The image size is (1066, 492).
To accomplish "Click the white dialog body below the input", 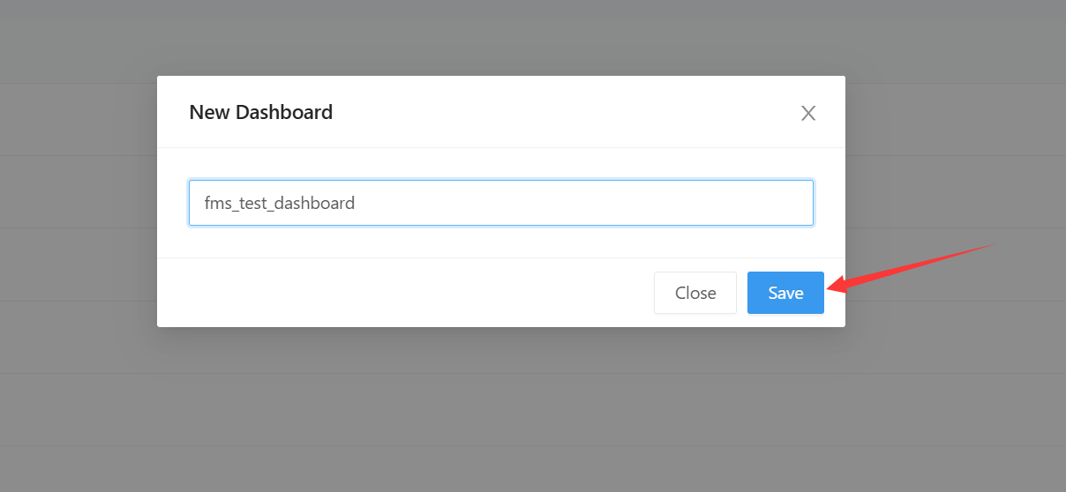I will point(500,242).
